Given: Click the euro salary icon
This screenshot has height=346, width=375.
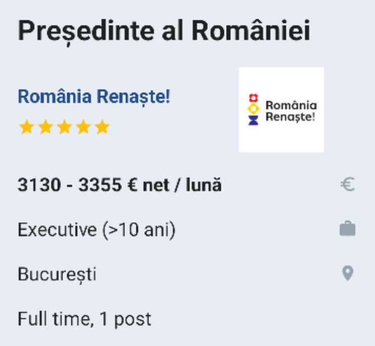Looking at the screenshot, I should point(347,184).
